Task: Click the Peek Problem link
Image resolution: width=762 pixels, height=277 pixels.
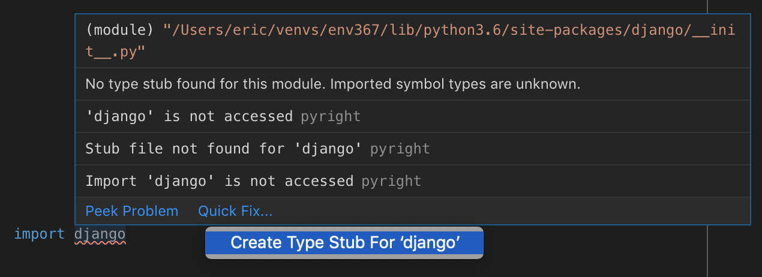Action: [x=131, y=211]
